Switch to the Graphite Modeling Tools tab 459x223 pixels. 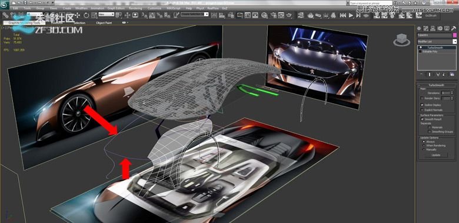[24, 23]
